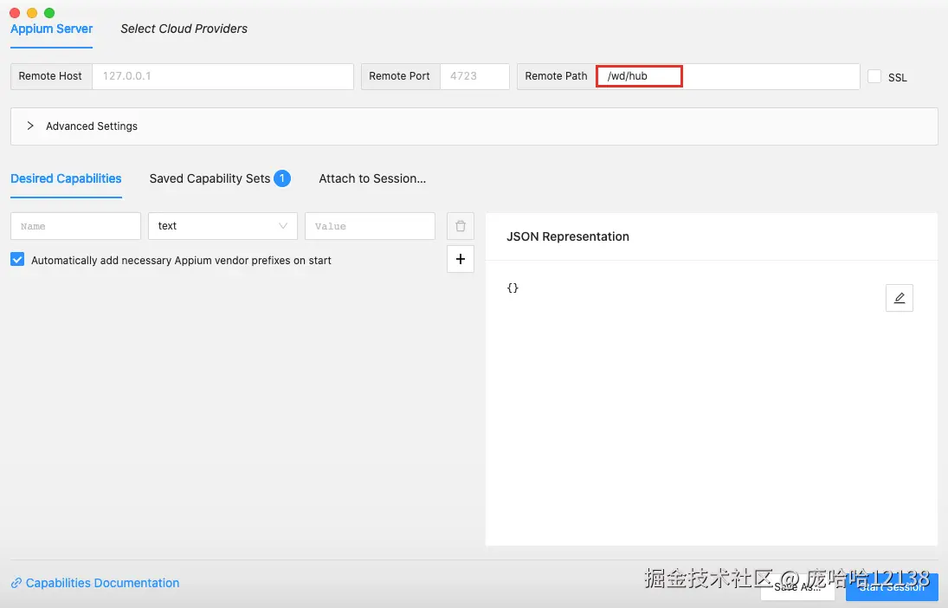This screenshot has width=948, height=608.
Task: Uncheck automatically add Appium vendor prefixes
Action: point(17,260)
